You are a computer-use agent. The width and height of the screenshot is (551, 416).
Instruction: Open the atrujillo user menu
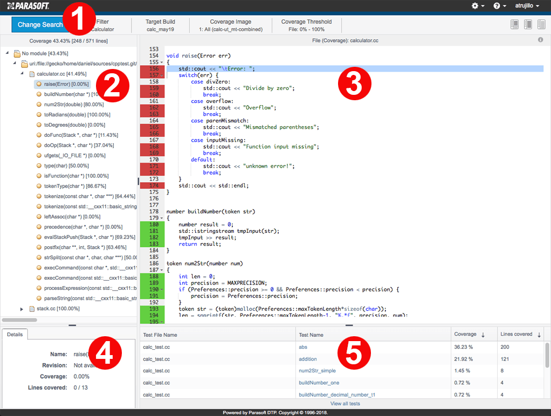coord(527,5)
